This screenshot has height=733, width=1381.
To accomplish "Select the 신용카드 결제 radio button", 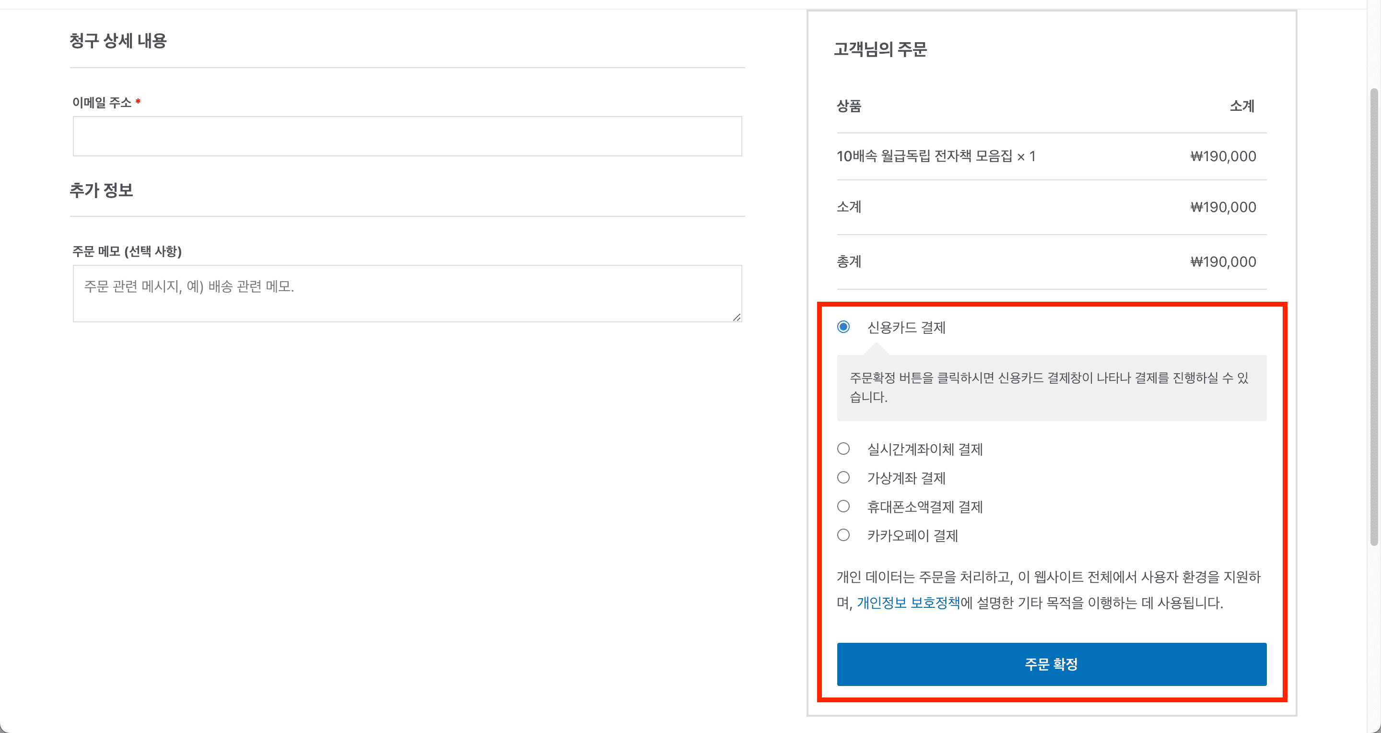I will [843, 327].
